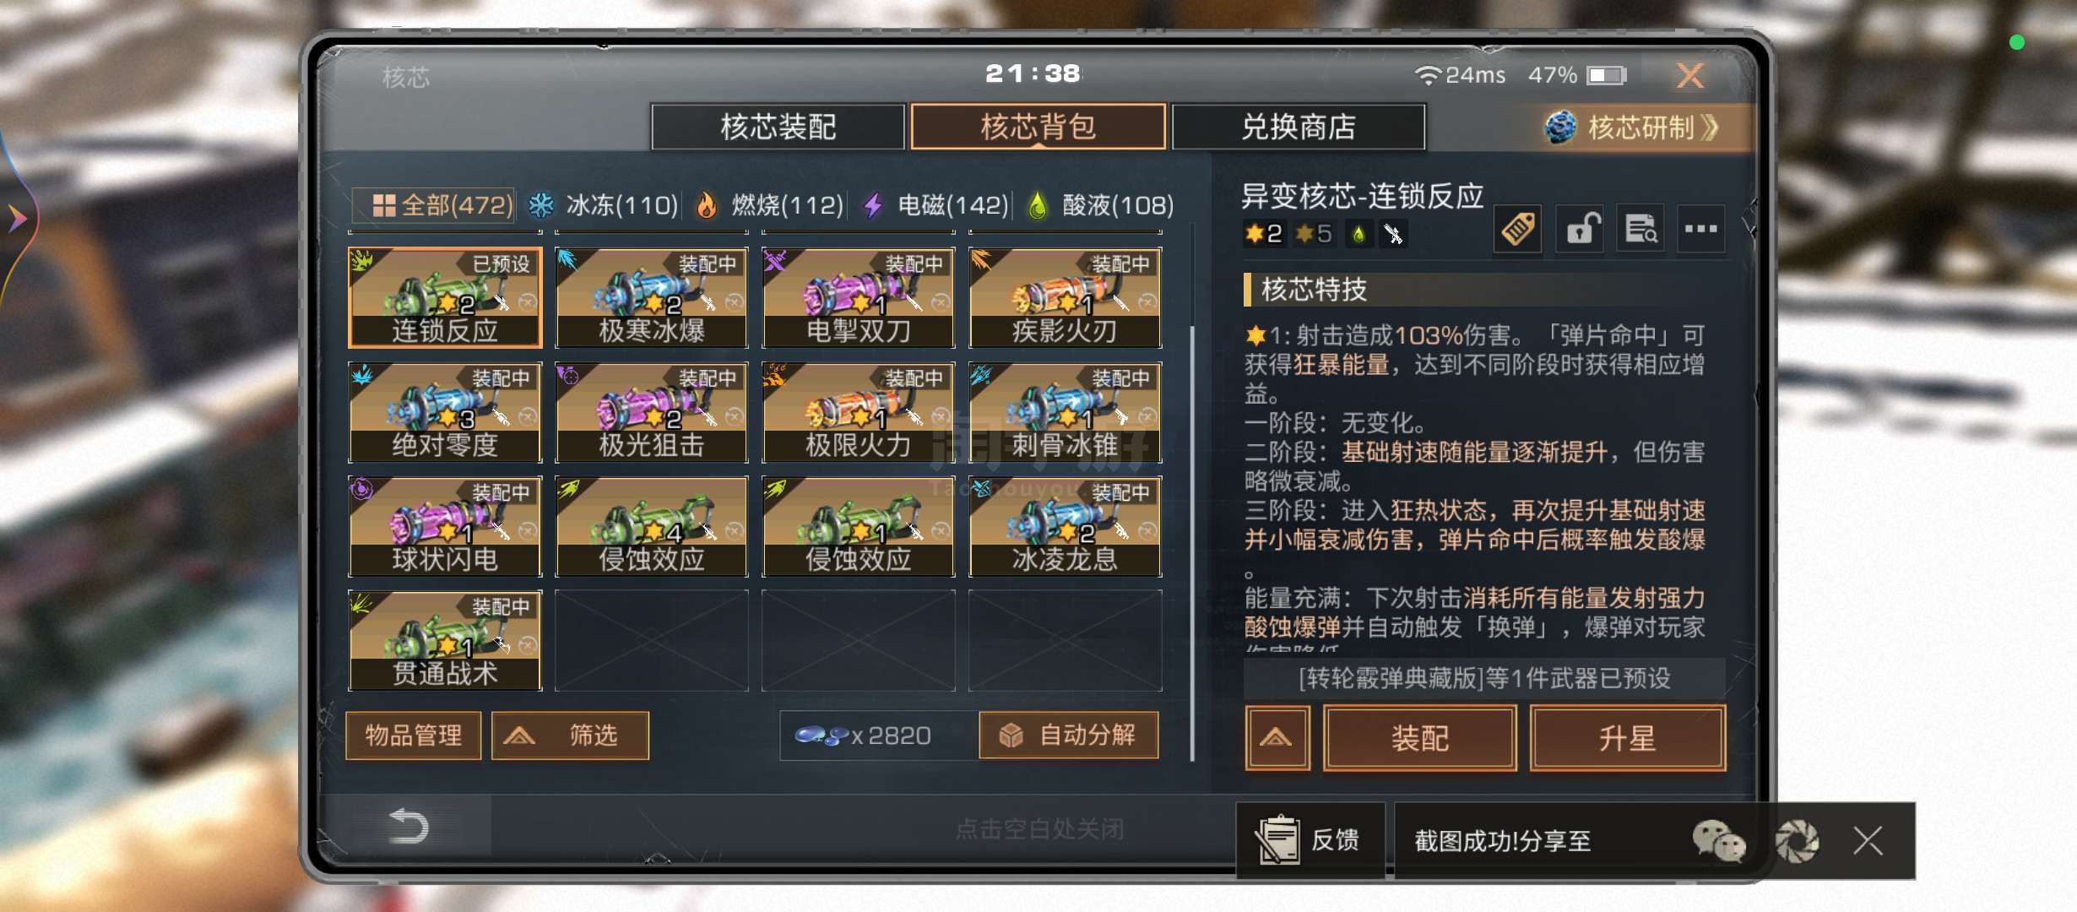The width and height of the screenshot is (2077, 912).
Task: Filter cores by 冰冻 category
Action: tap(603, 205)
